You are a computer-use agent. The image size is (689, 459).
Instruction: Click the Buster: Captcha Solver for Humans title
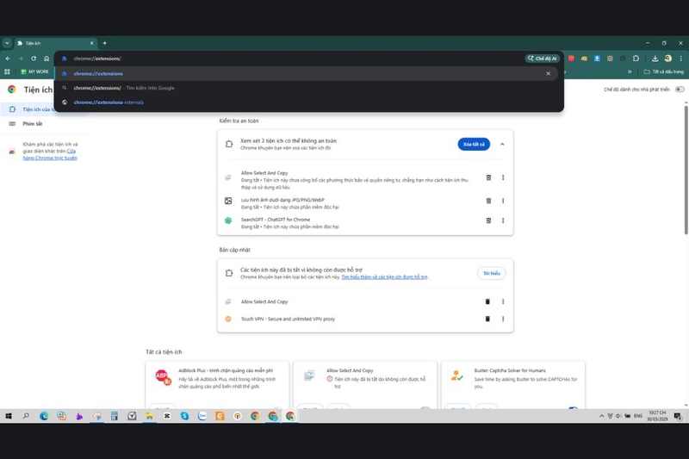tap(510, 370)
